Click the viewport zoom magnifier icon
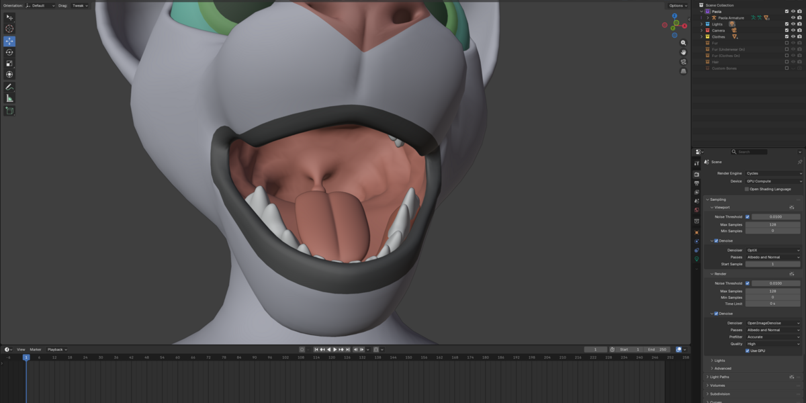 tap(683, 42)
